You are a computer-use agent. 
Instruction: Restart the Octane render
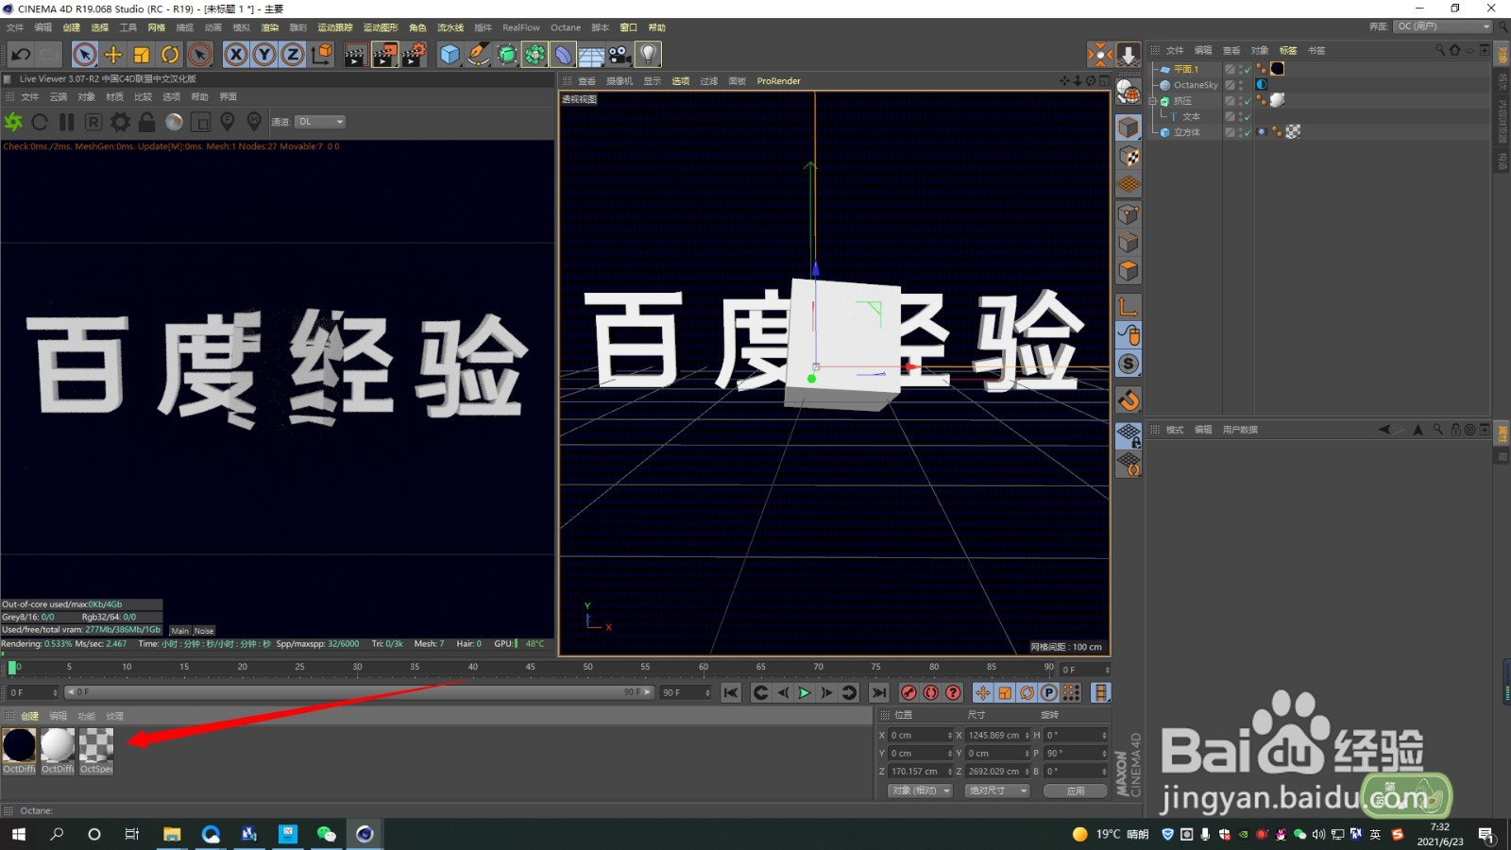40,122
